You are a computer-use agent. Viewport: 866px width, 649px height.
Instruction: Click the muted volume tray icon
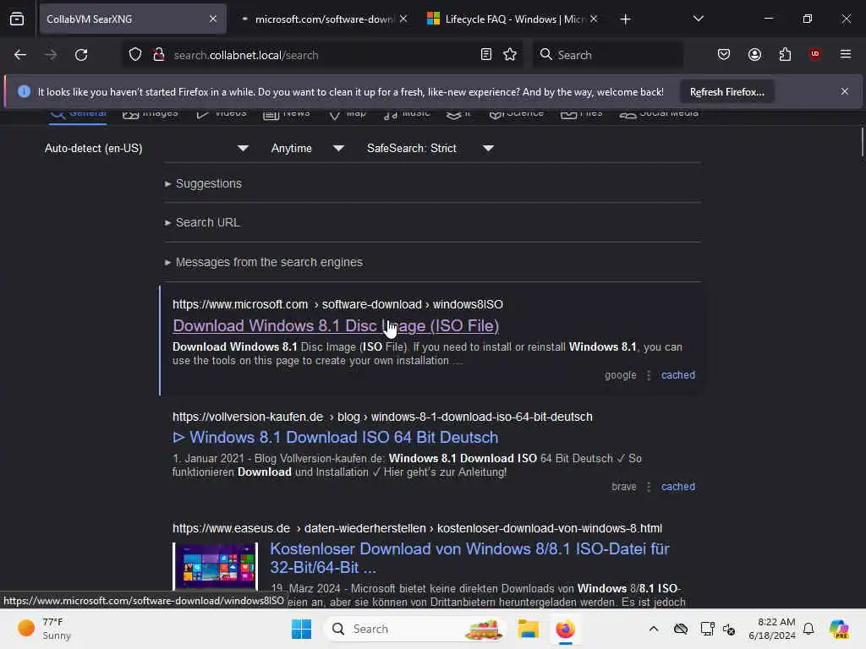coord(729,629)
